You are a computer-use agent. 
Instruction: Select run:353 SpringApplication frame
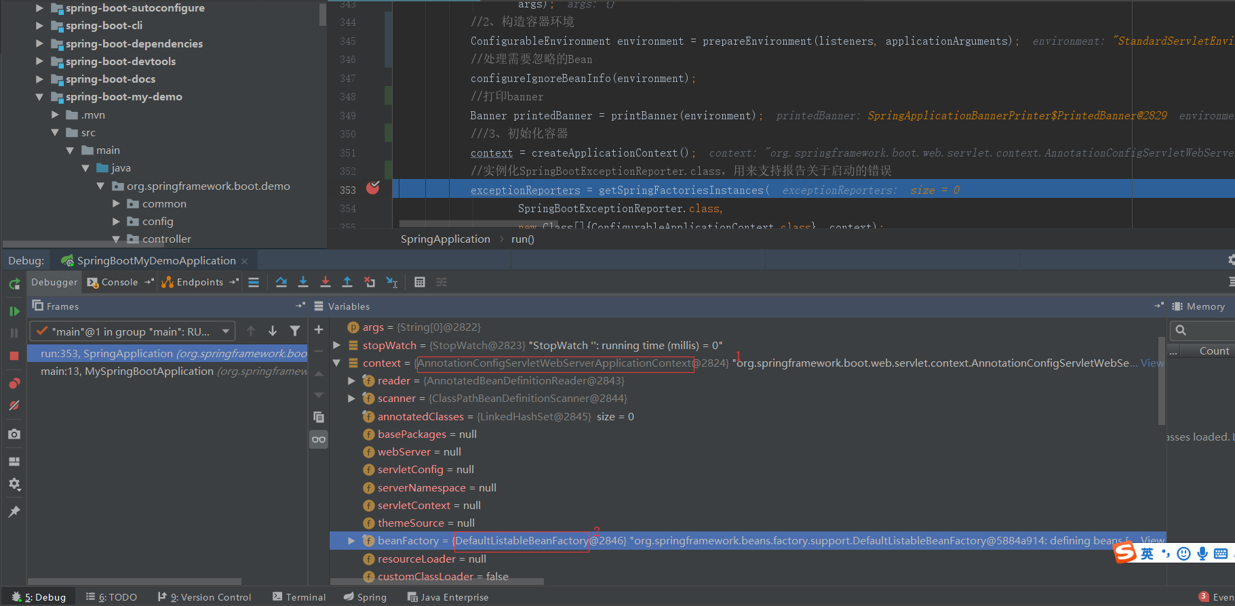pyautogui.click(x=168, y=353)
